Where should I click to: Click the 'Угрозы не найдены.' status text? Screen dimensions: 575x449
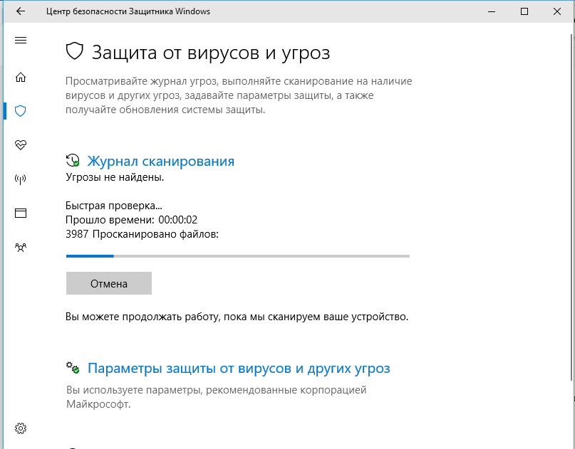pos(115,177)
